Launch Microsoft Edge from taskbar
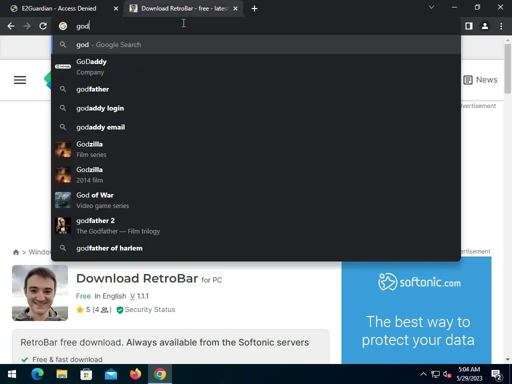This screenshot has width=512, height=384. [x=37, y=374]
